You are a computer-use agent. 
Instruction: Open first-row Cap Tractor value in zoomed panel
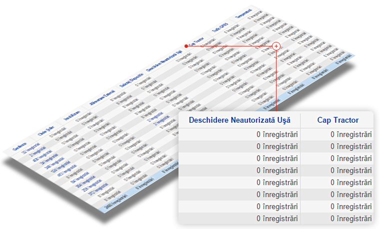[351, 134]
